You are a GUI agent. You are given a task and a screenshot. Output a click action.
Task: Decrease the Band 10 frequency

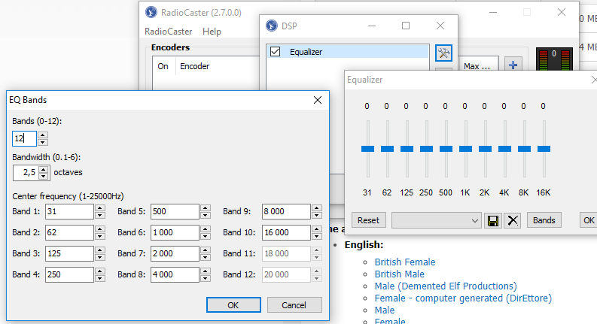(317, 236)
